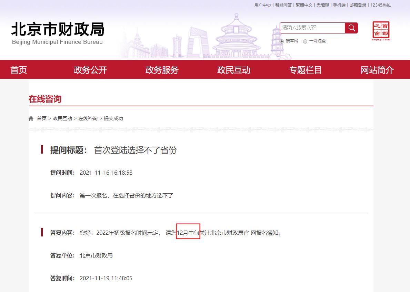
Task: Open the 网站简介 menu
Action: tap(377, 69)
